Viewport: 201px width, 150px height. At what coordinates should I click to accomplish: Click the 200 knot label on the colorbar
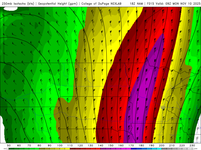click(162, 145)
